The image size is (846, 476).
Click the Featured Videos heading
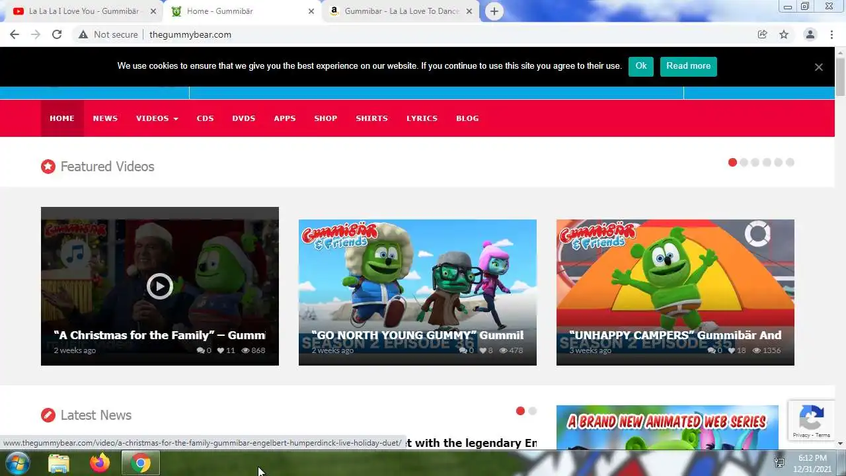click(107, 167)
